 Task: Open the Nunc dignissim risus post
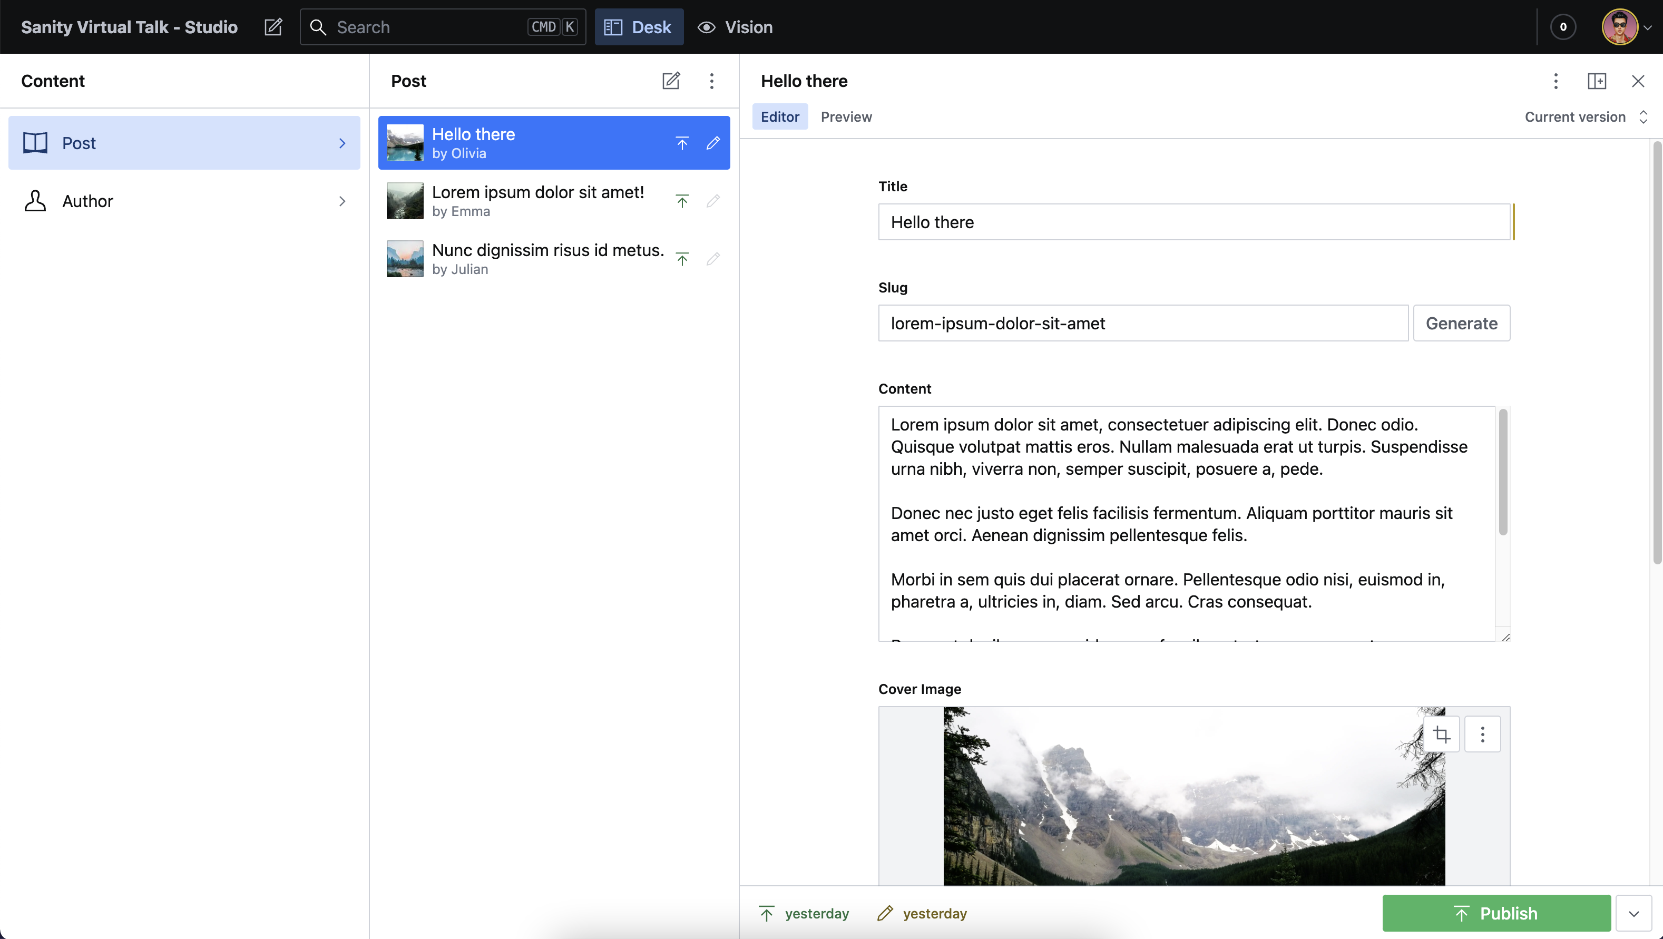(x=547, y=259)
